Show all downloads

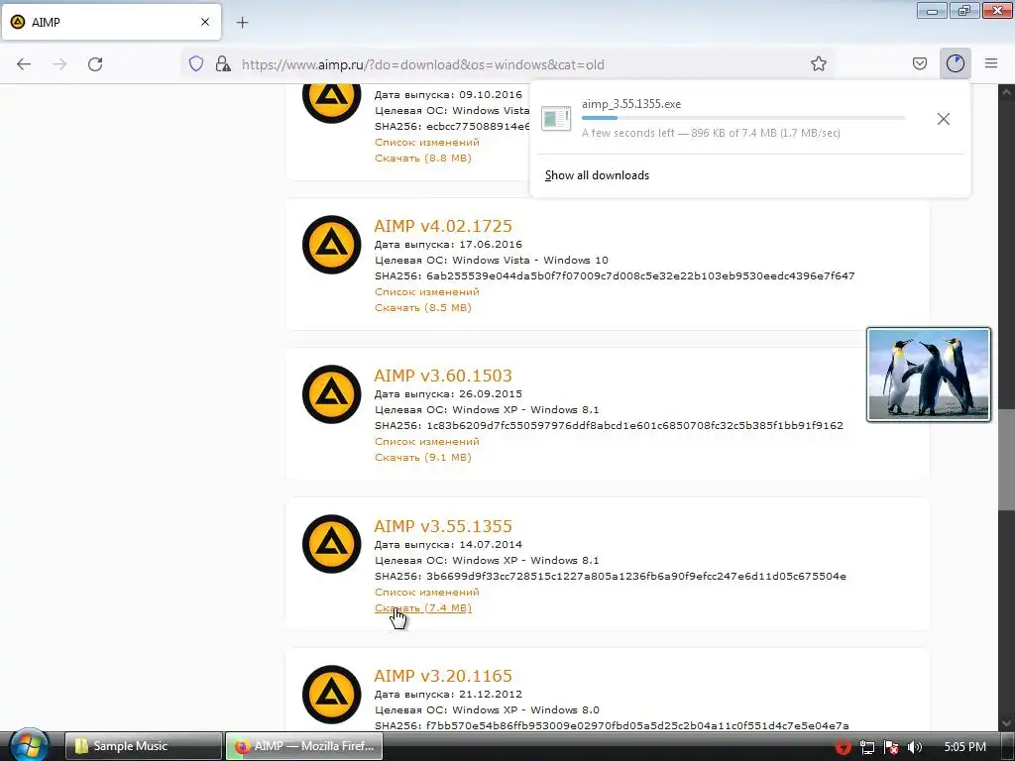597,175
